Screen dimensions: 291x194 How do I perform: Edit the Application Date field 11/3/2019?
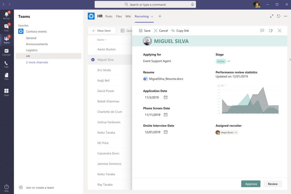pyautogui.click(x=152, y=97)
